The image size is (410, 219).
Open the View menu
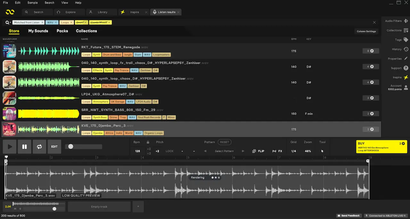(65, 3)
